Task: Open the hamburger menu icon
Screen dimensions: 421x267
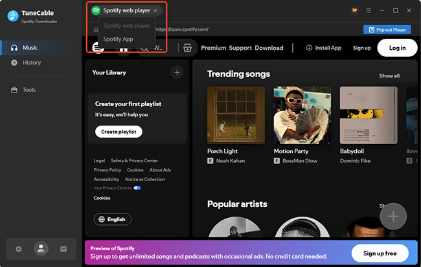Action: tap(369, 10)
